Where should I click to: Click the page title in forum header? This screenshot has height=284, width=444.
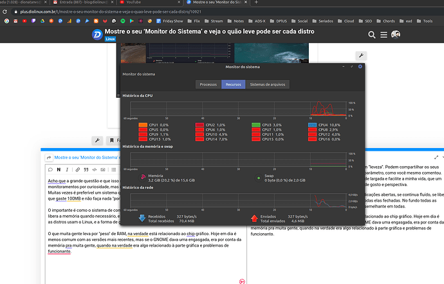click(210, 31)
